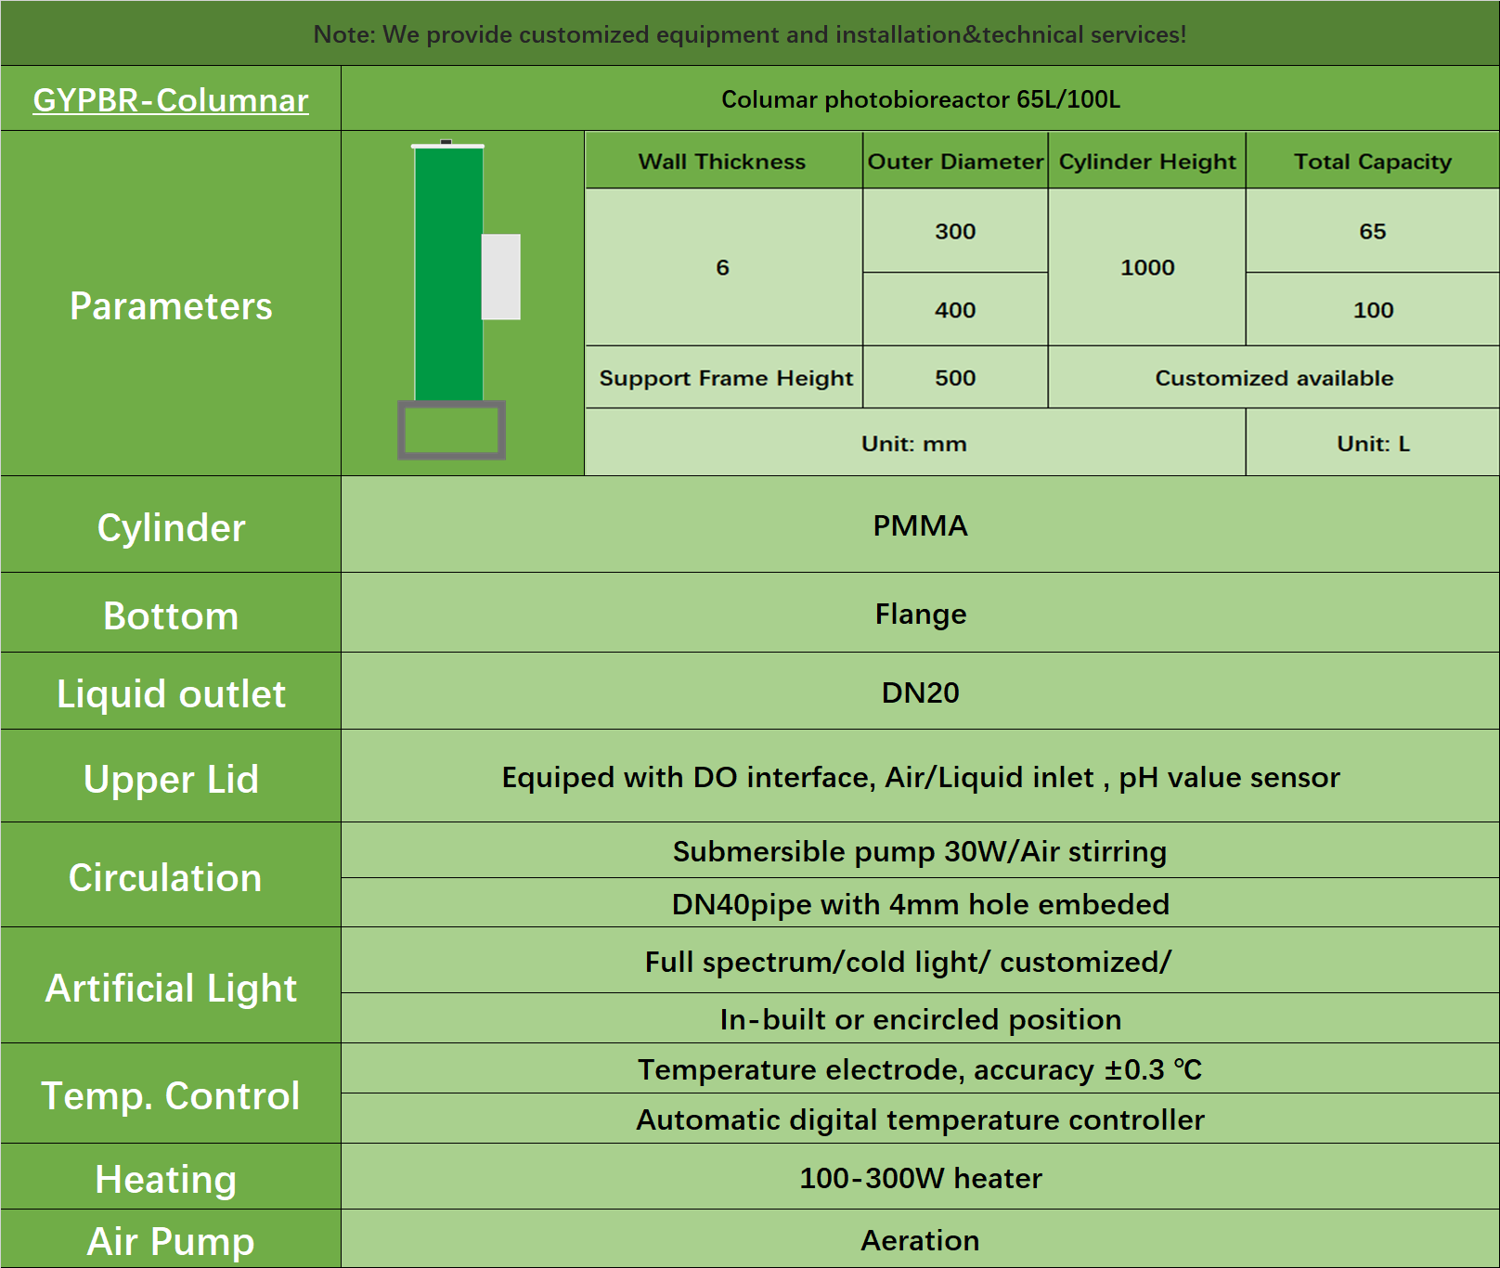Click the gray support frame graphic
Viewport: 1500px width, 1268px height.
coord(452,431)
